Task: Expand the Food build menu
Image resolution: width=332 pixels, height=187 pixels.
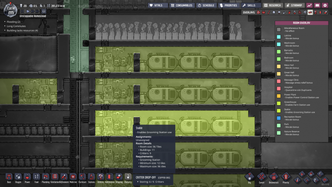Action: [37, 177]
